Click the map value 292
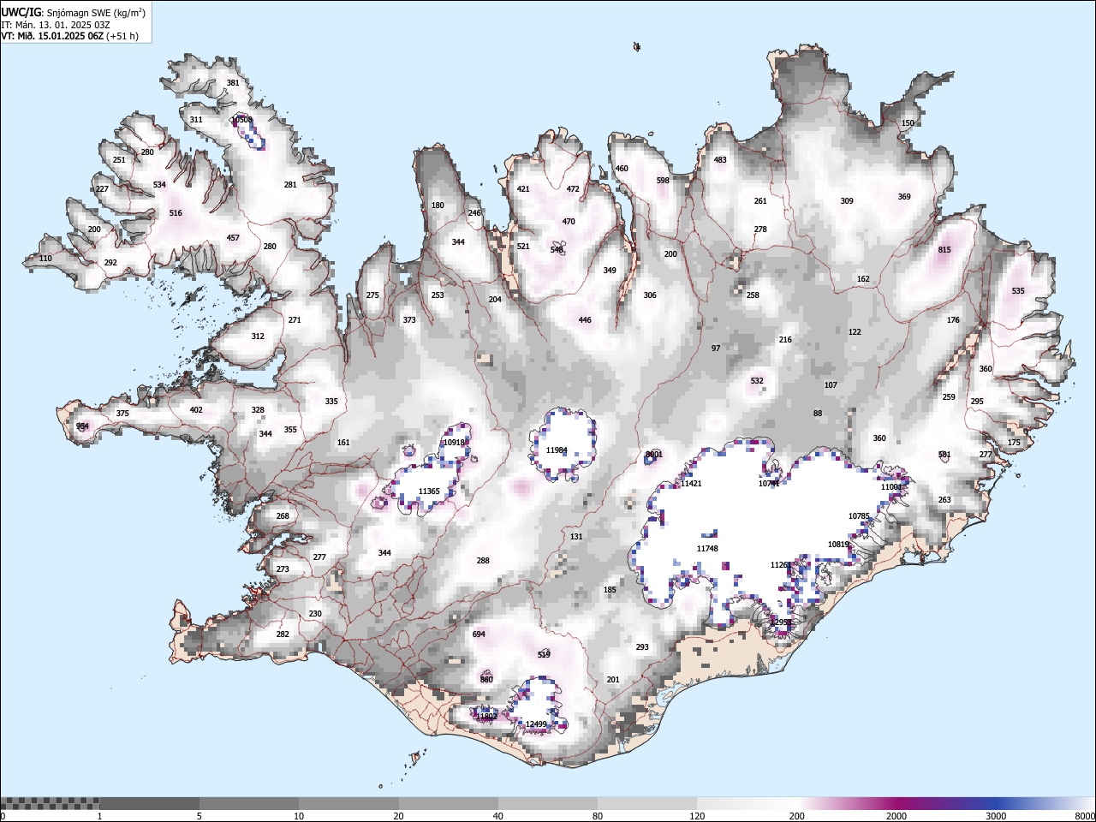Image resolution: width=1096 pixels, height=822 pixels. [x=110, y=263]
